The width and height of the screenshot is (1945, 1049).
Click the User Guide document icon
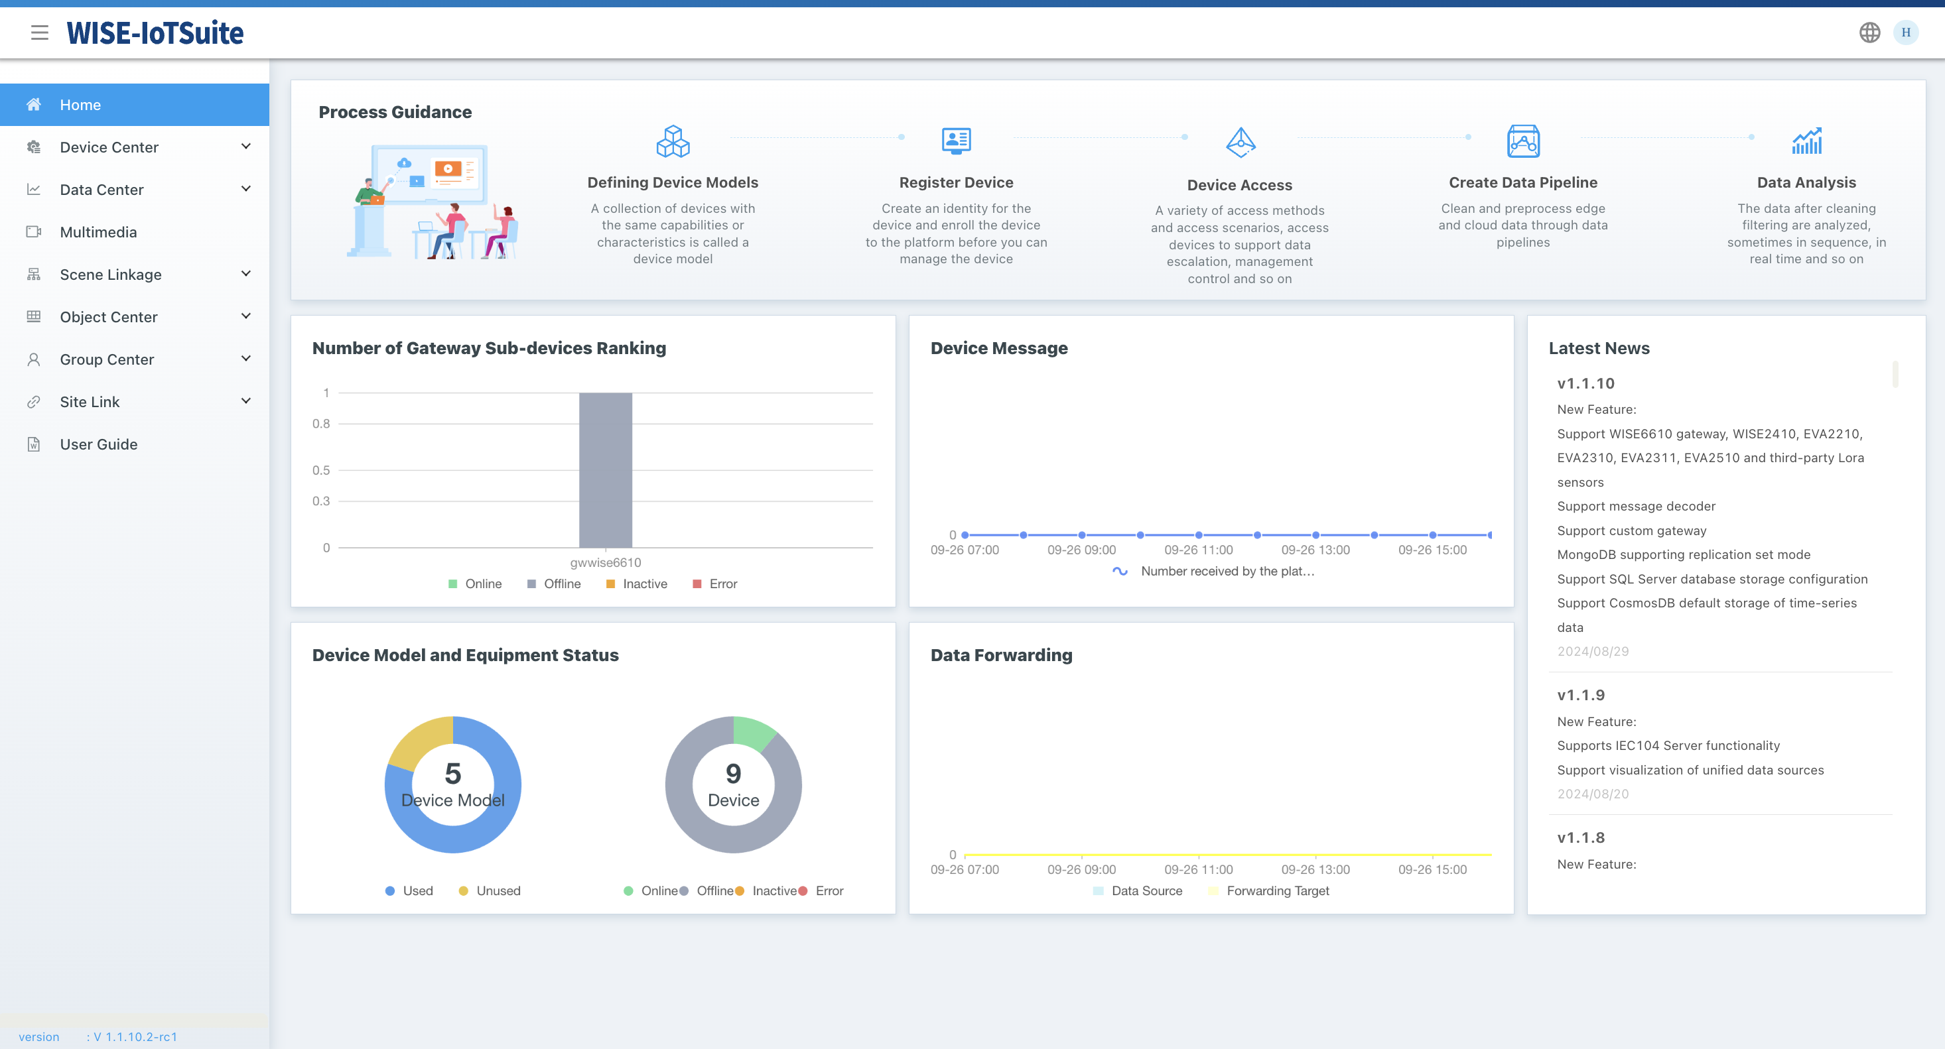point(33,444)
